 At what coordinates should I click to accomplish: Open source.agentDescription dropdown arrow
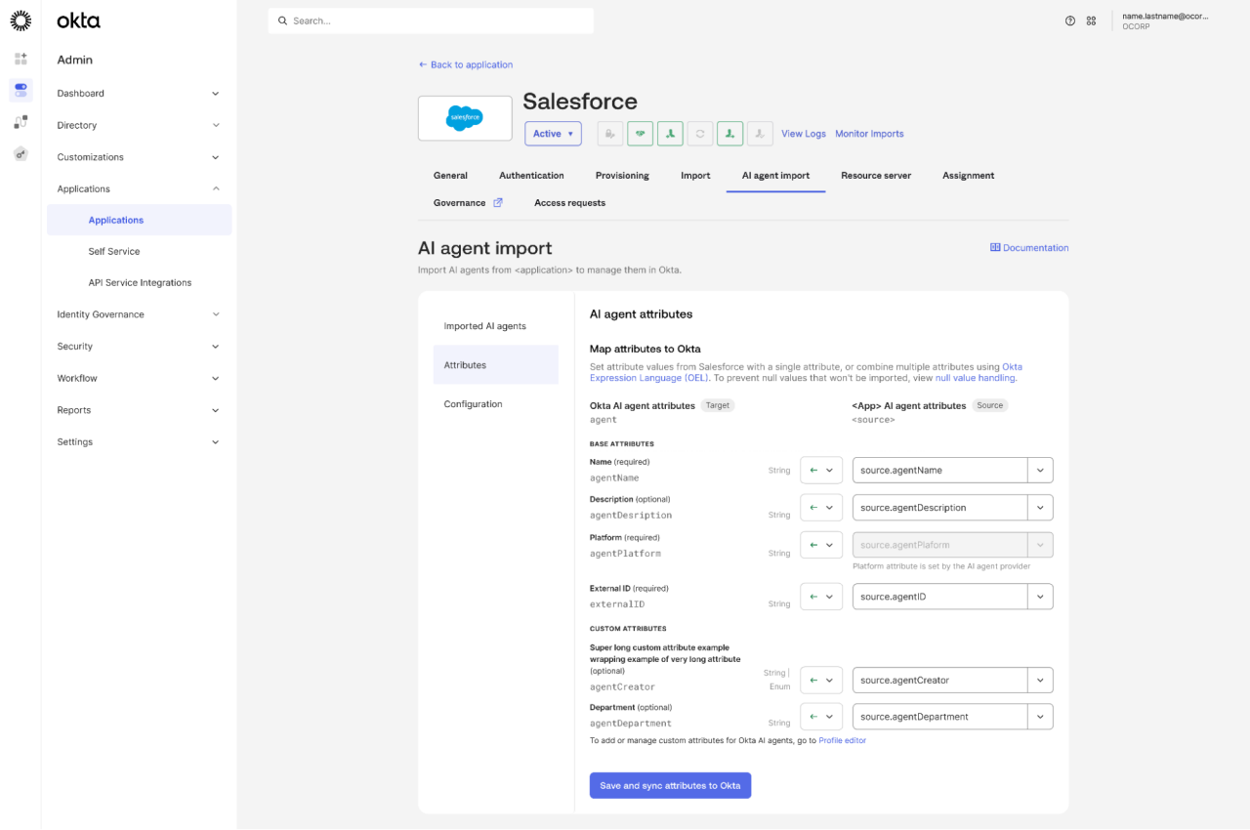pyautogui.click(x=1040, y=508)
